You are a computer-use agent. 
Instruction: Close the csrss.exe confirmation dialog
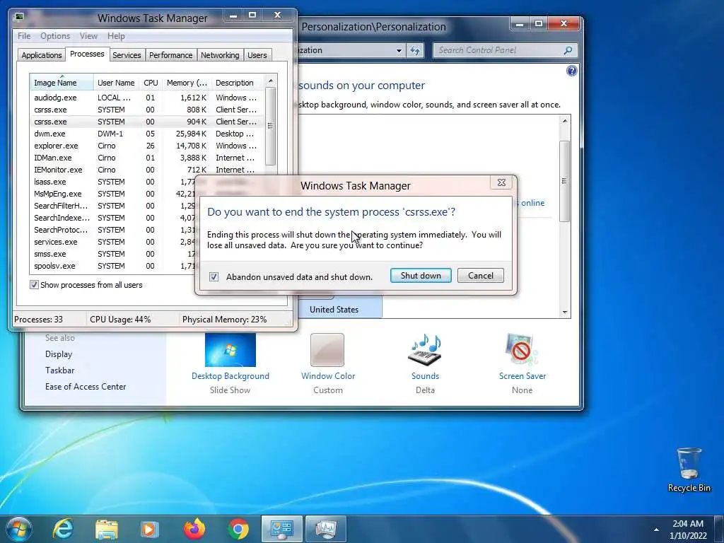(x=501, y=182)
